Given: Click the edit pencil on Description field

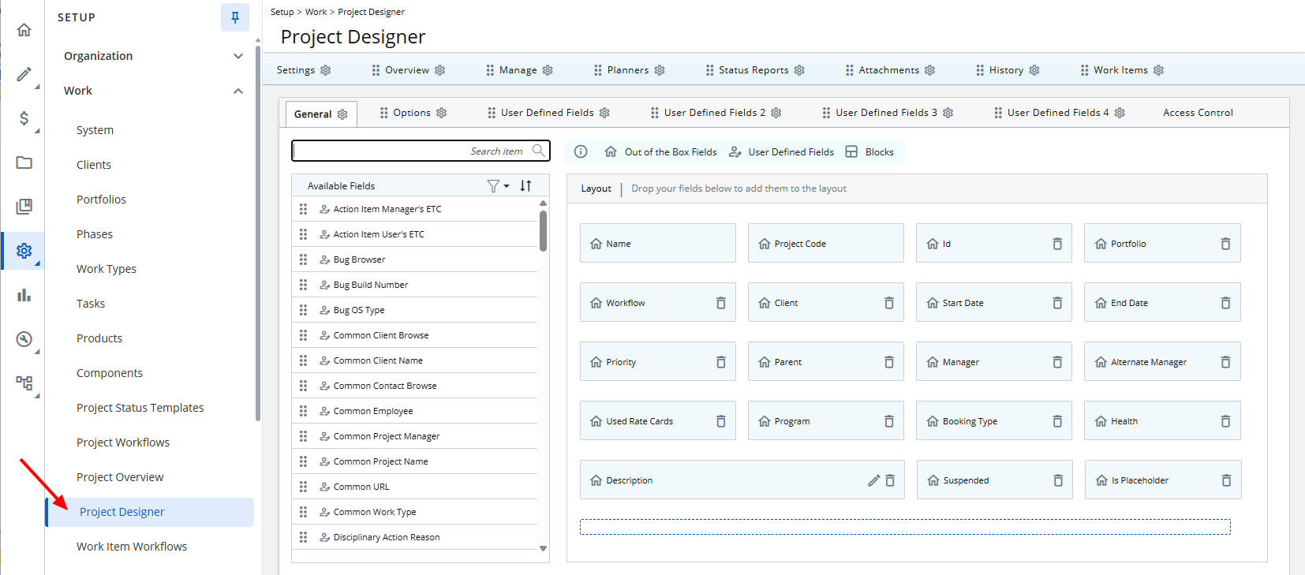Looking at the screenshot, I should tap(873, 480).
